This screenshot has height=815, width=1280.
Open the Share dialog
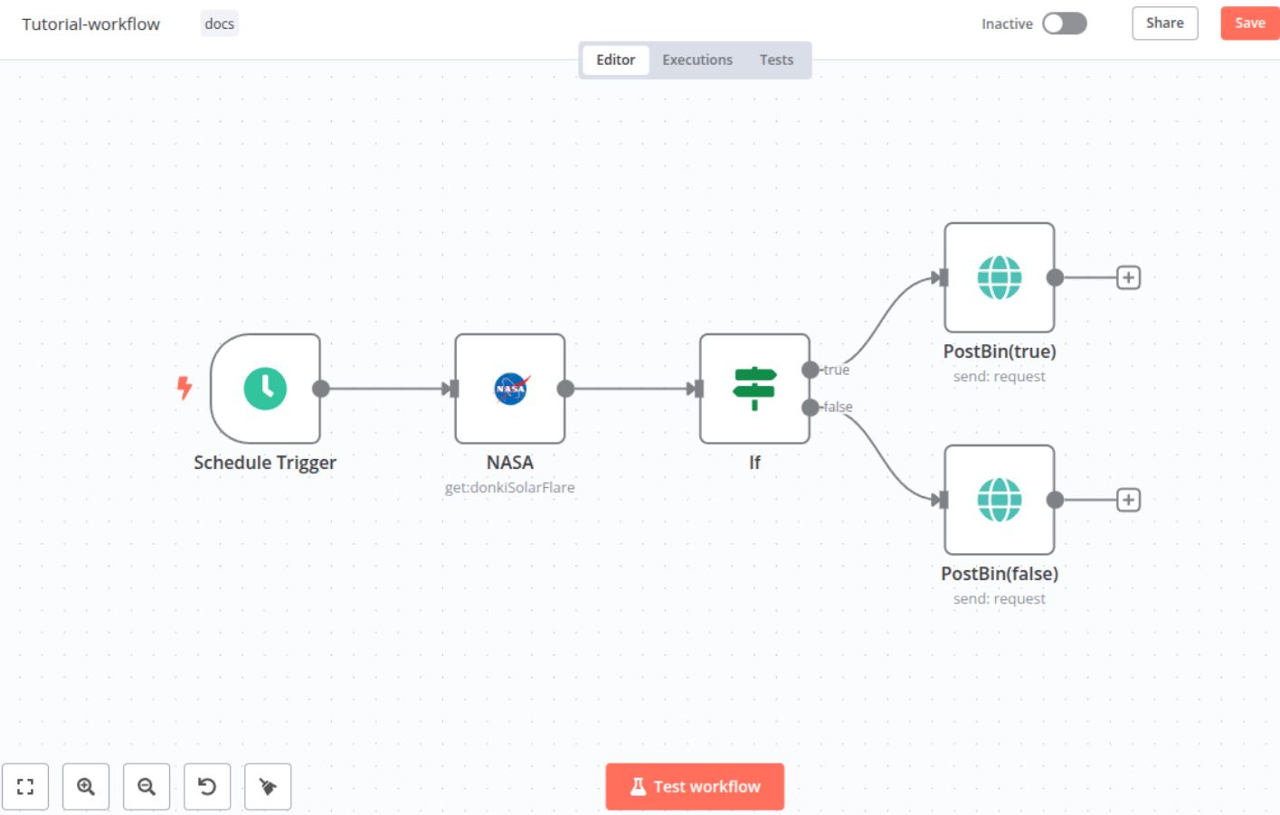click(1164, 23)
